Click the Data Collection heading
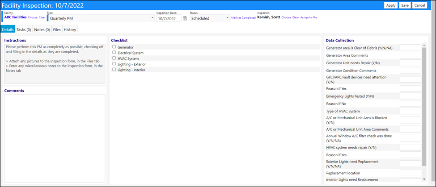 point(340,40)
